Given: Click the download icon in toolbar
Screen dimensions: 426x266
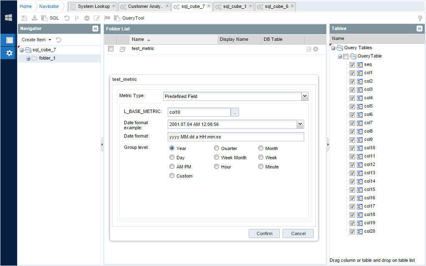Looking at the screenshot, I should click(x=35, y=18).
